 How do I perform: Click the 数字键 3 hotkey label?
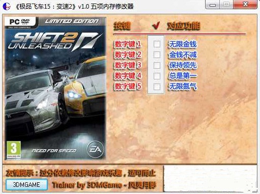(128, 65)
